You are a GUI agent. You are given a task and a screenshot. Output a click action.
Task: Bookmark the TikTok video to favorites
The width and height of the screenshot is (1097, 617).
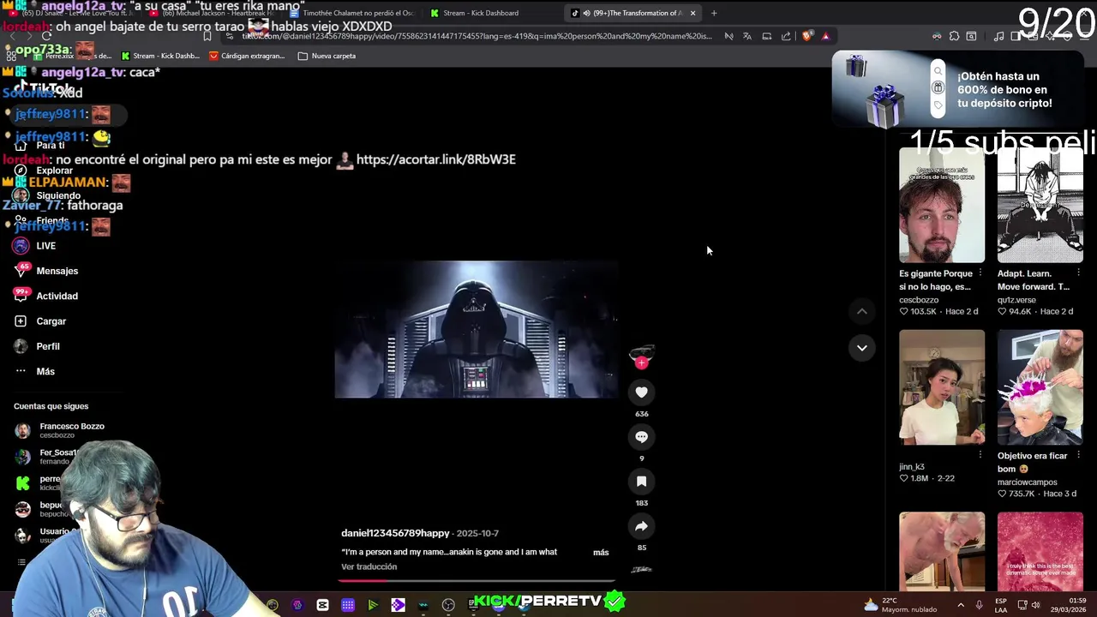(x=641, y=482)
